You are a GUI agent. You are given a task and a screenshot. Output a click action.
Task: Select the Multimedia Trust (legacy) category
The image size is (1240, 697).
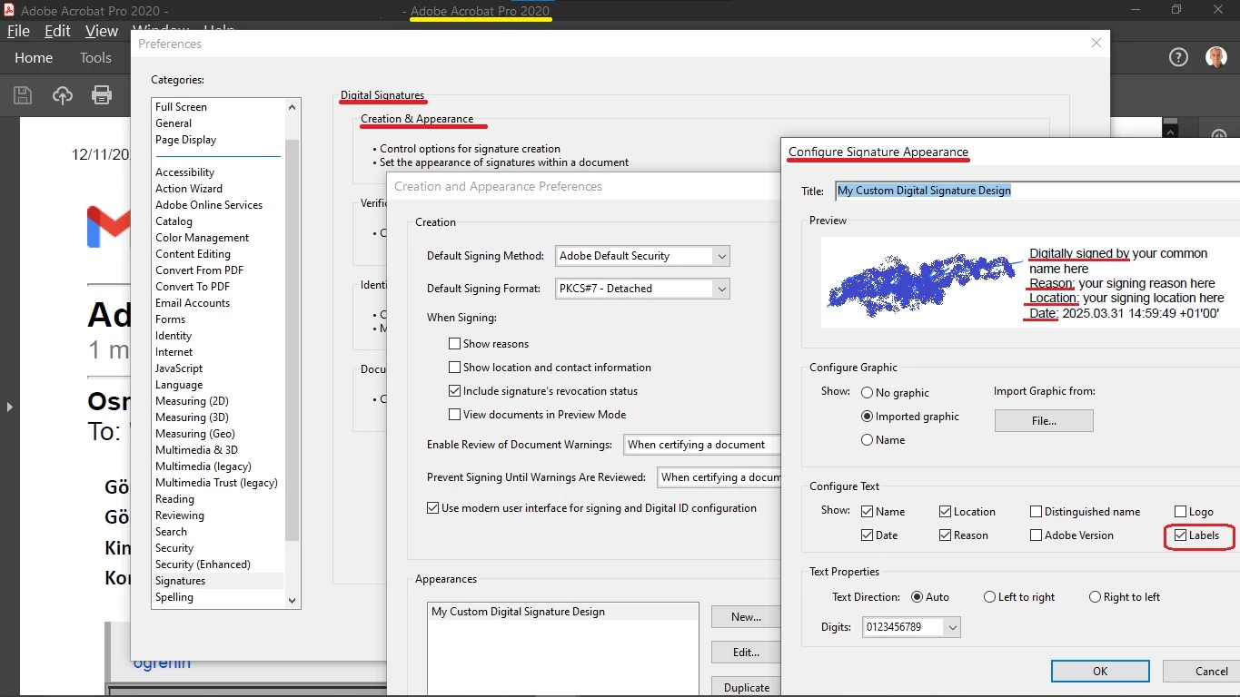click(x=216, y=483)
